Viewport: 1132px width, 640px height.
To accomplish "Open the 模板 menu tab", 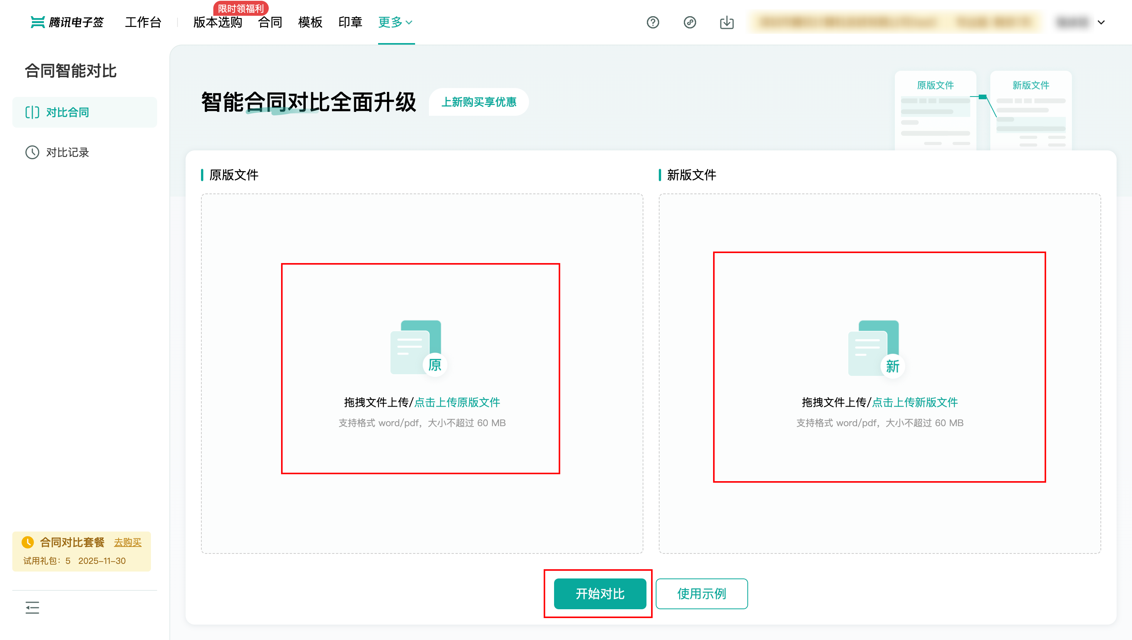I will [310, 22].
